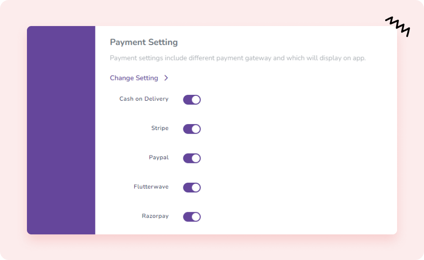Click the white knob on Razorpay switch
This screenshot has height=260, width=424.
coord(196,217)
